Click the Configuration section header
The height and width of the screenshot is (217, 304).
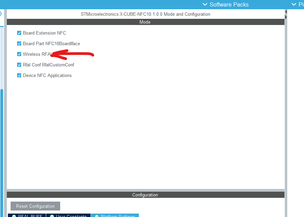point(146,195)
